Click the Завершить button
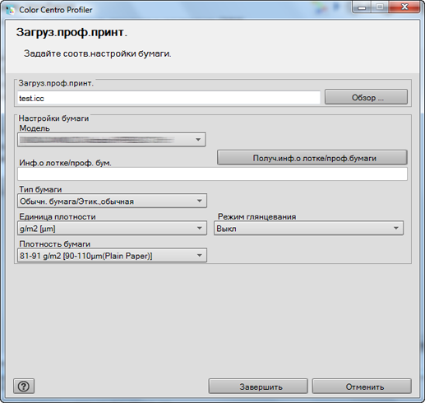Screen dimensions: 425x403 [258, 387]
